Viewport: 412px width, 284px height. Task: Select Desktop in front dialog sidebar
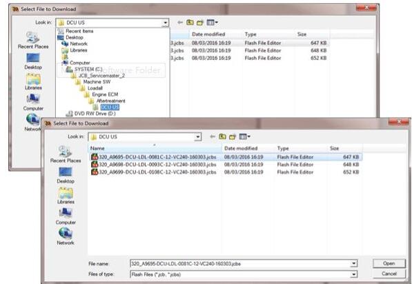pos(66,175)
